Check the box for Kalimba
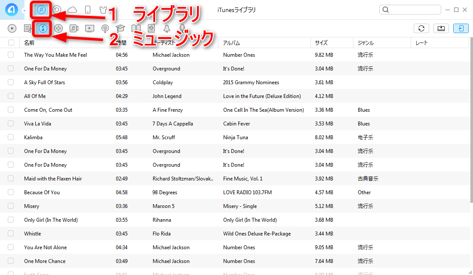The height and width of the screenshot is (275, 473). 11,137
